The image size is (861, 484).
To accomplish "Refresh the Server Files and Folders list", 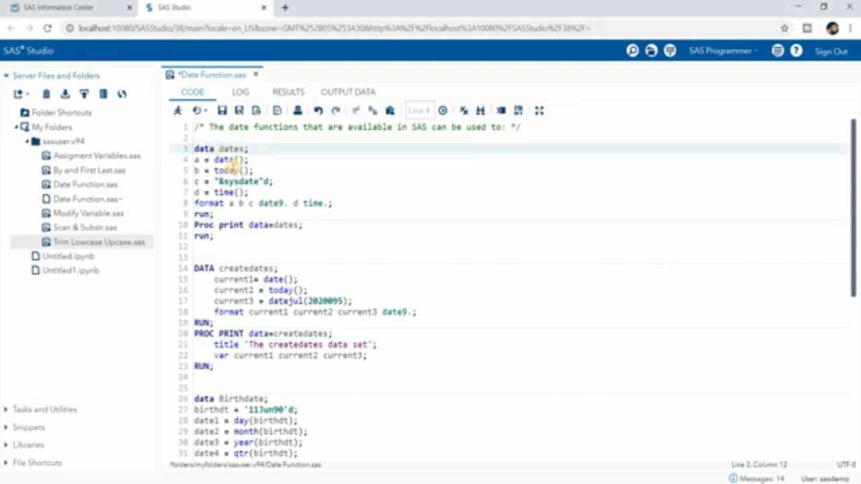I will pos(122,94).
